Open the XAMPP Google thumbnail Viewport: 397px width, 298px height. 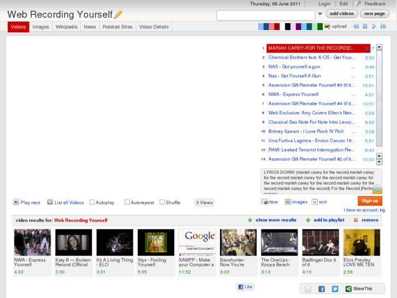coord(197,242)
